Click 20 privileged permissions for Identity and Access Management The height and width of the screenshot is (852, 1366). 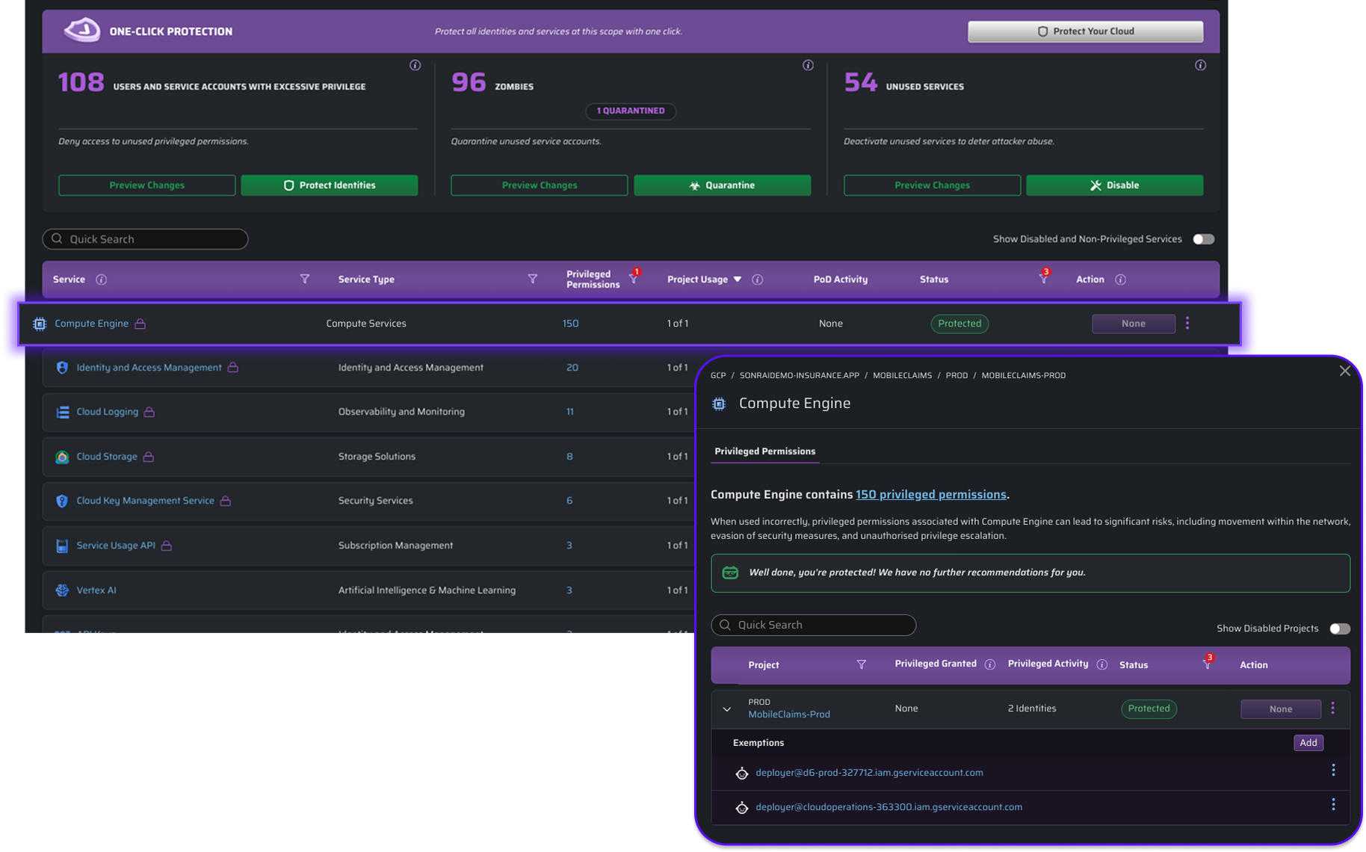[x=572, y=368]
